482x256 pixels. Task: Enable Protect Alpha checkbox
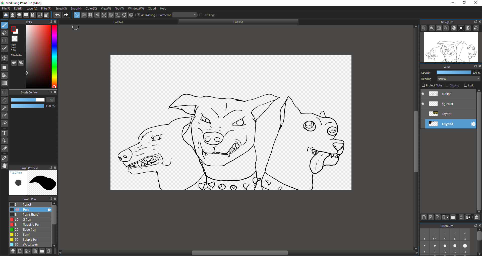click(x=424, y=85)
